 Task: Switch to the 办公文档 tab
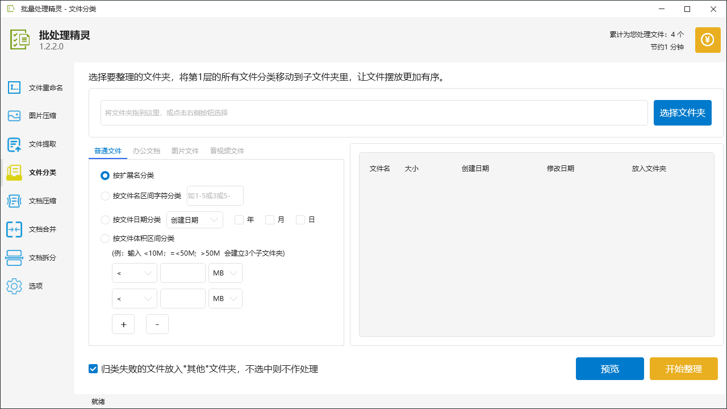click(147, 151)
